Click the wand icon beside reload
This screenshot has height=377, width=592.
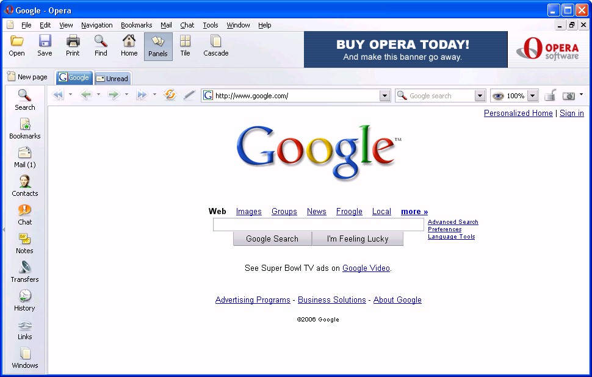pos(189,95)
